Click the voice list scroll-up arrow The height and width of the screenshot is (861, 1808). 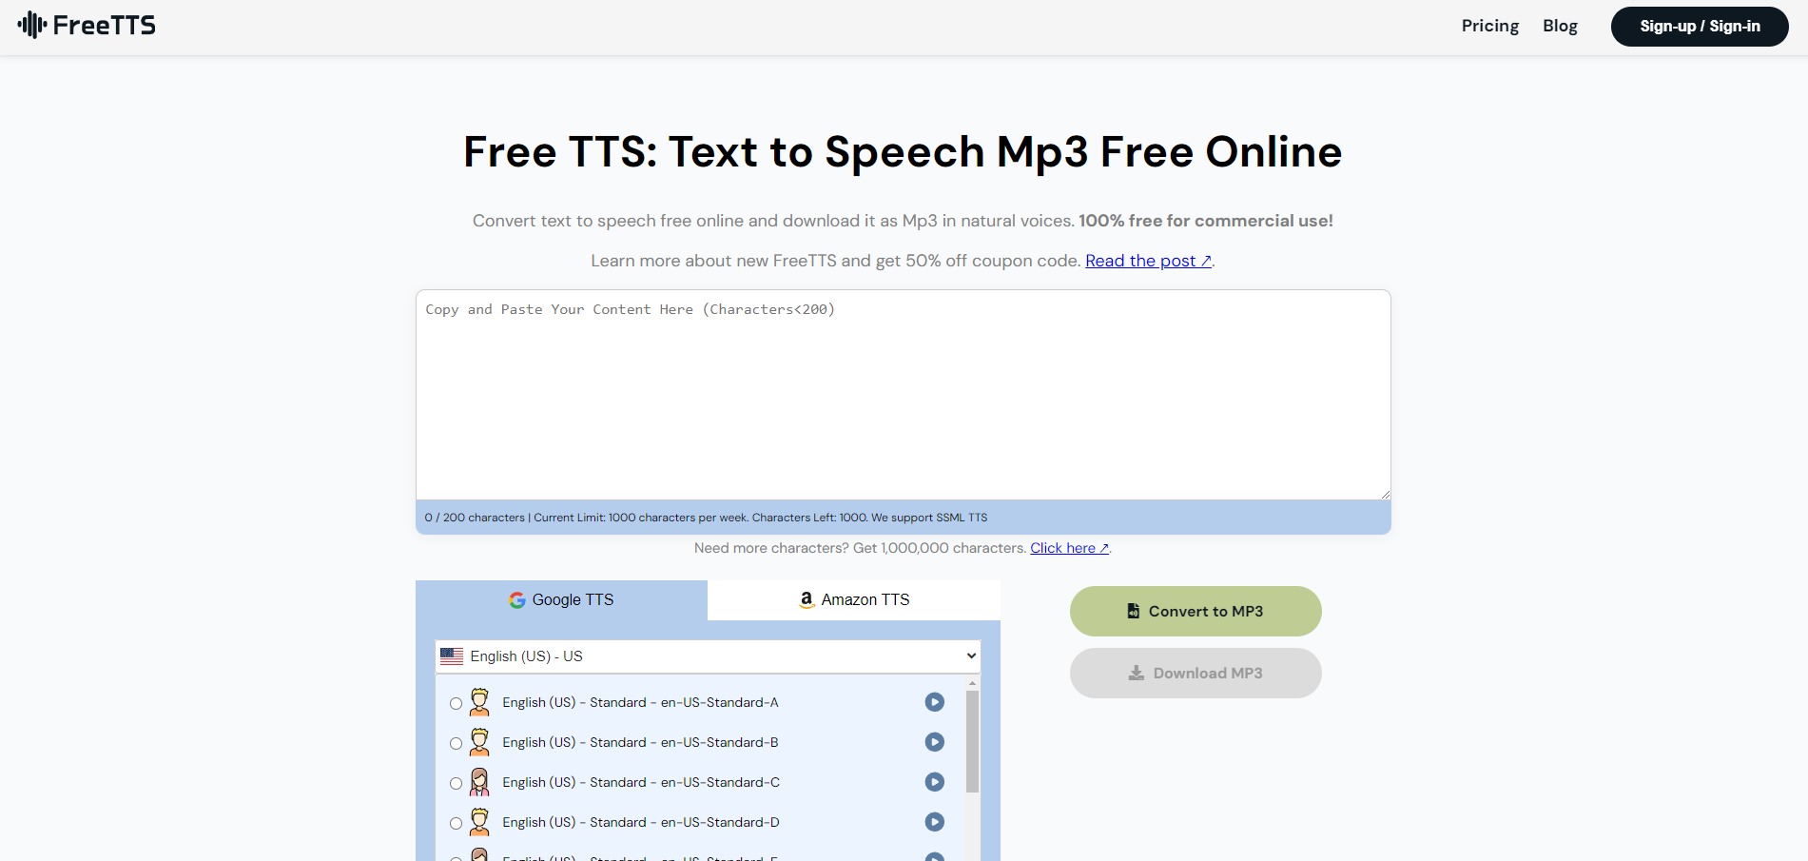coord(972,683)
